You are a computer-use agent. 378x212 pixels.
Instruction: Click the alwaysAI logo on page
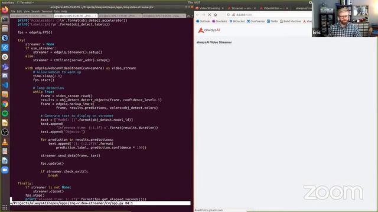pyautogui.click(x=208, y=30)
